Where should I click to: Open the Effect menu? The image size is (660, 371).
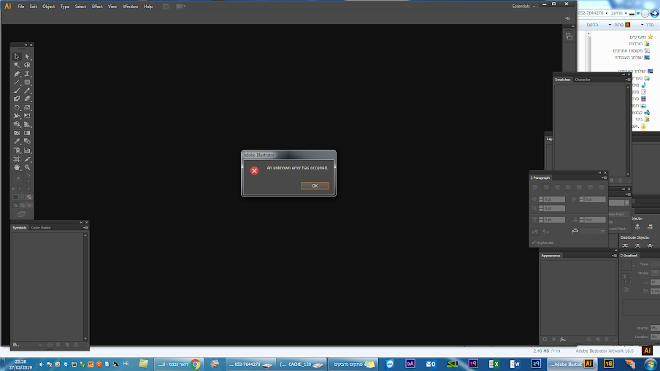[x=97, y=7]
